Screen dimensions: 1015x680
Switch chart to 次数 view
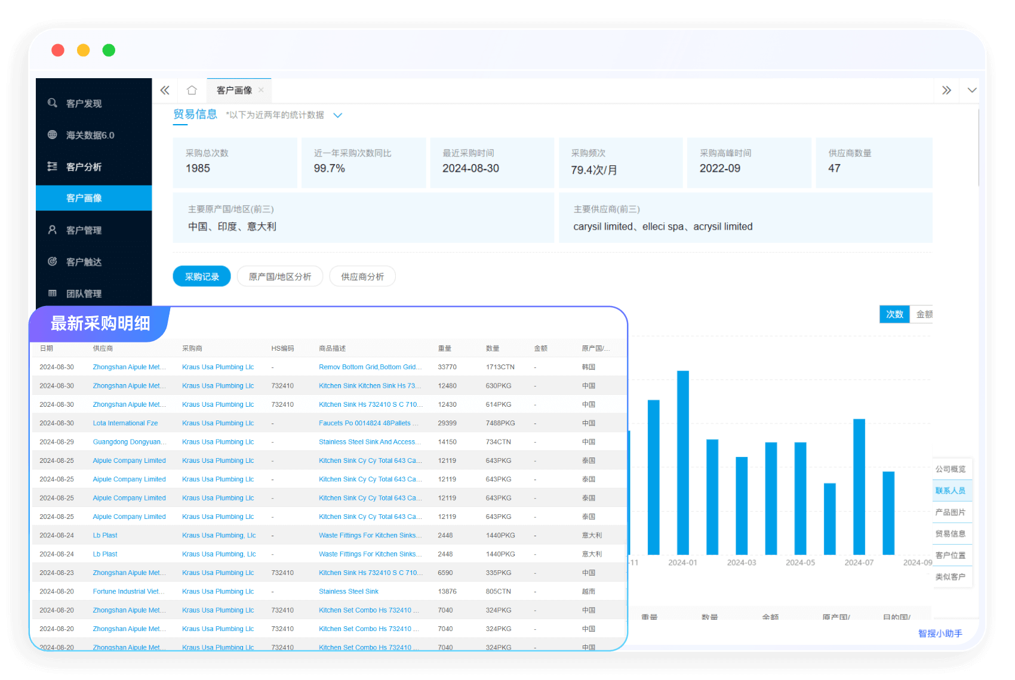coord(894,314)
